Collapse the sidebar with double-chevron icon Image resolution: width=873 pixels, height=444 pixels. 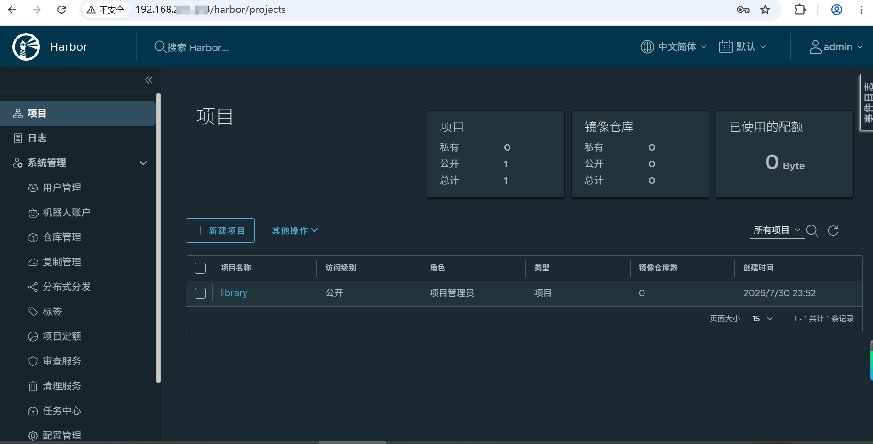point(149,80)
